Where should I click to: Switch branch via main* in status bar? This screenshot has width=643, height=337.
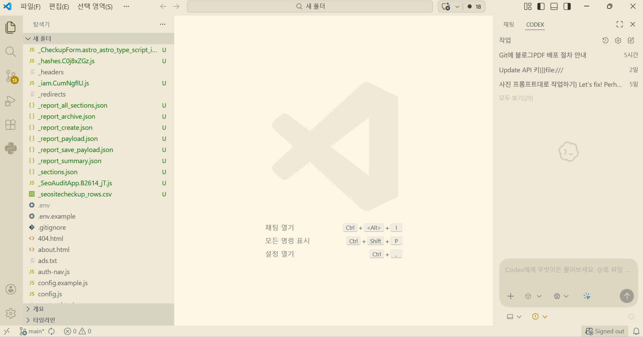pos(32,331)
